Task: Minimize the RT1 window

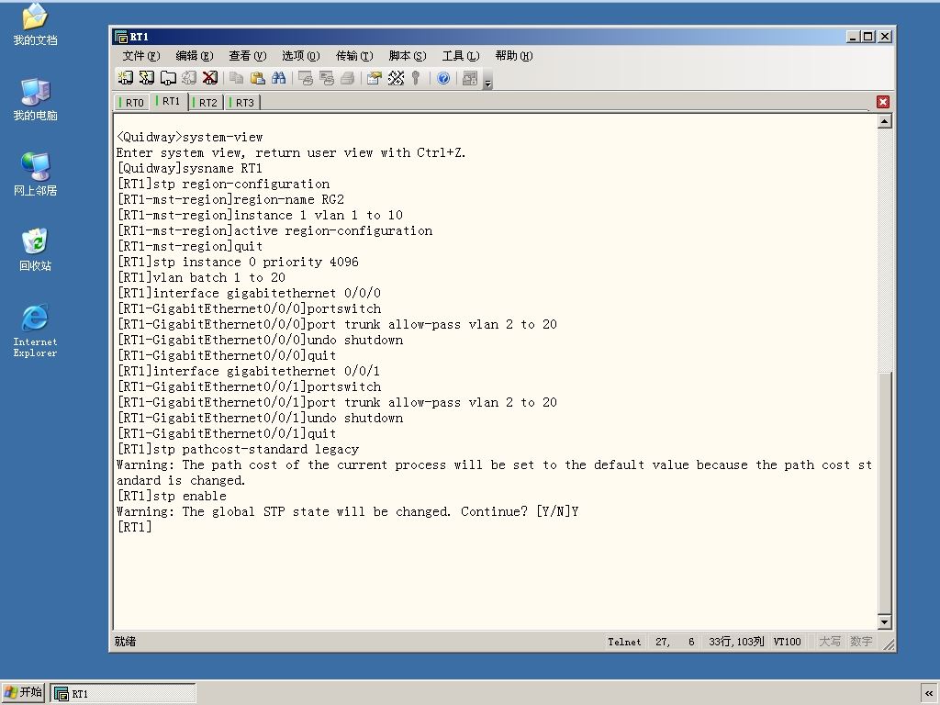Action: [854, 37]
